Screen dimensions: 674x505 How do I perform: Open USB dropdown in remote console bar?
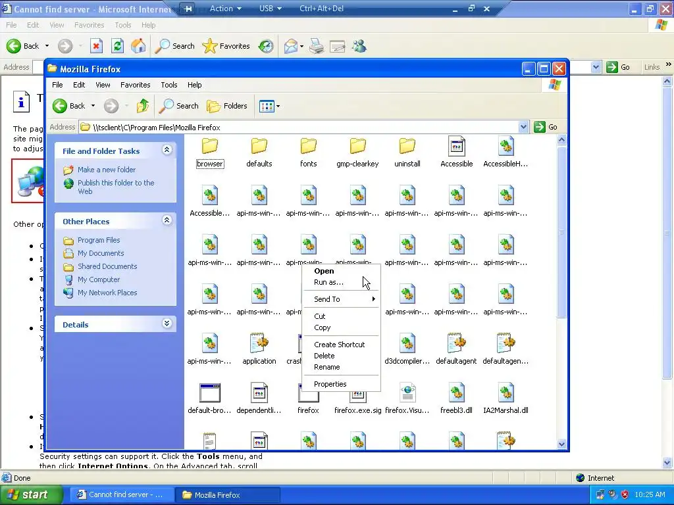pos(271,8)
